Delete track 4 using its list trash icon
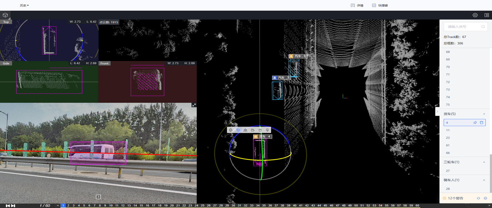The image size is (492, 208). coord(481,123)
